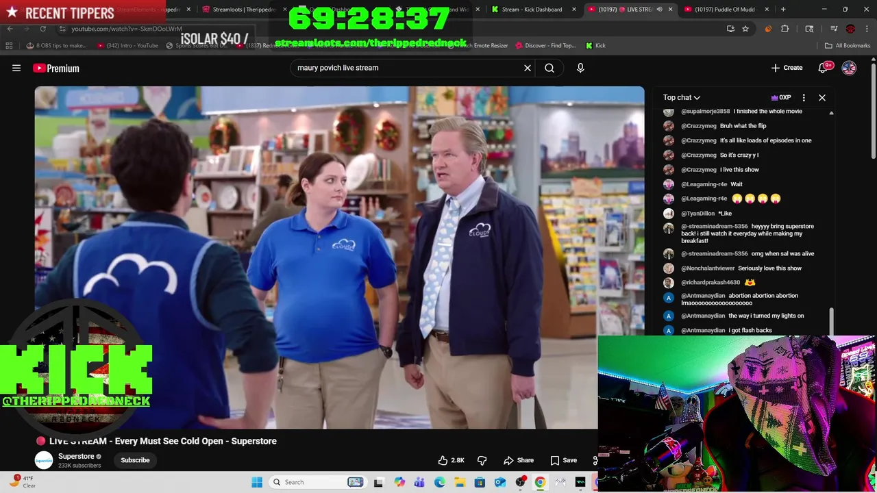Click message 'i got flash backs'

(750, 330)
